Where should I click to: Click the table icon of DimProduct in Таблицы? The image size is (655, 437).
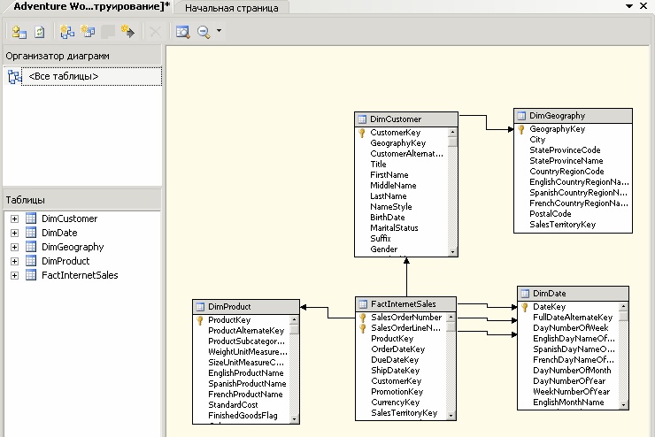pos(31,261)
